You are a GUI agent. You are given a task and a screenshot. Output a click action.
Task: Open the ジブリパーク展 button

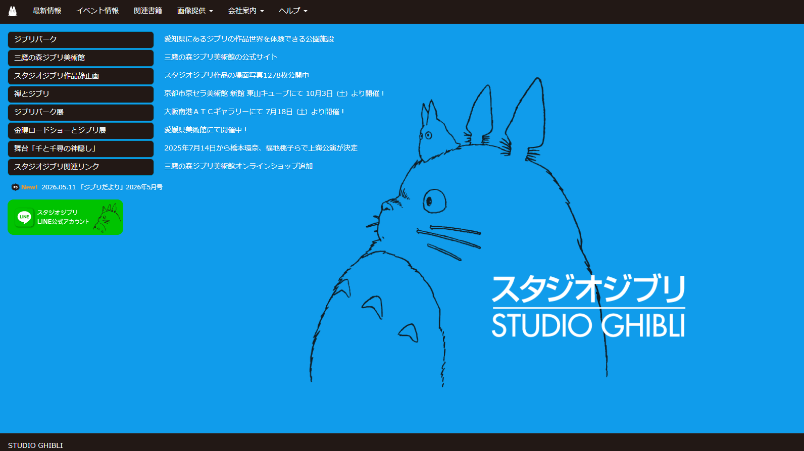click(81, 113)
